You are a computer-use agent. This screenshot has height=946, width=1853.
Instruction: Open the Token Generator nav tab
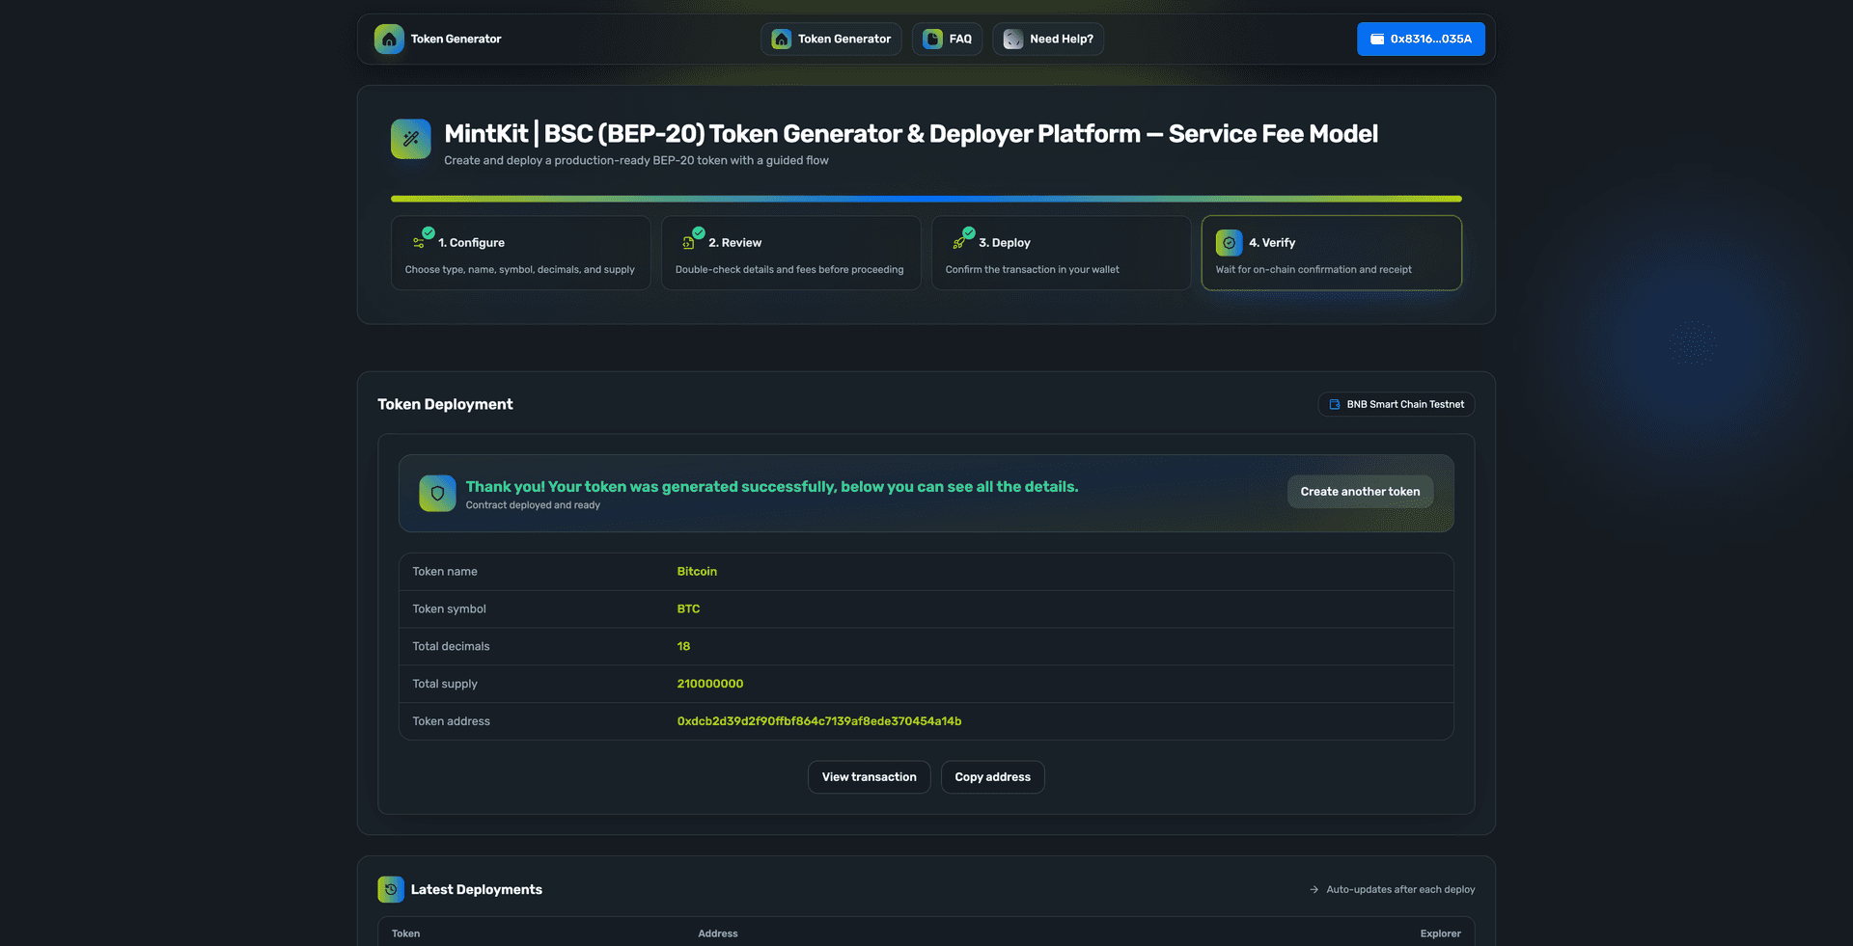tap(831, 40)
